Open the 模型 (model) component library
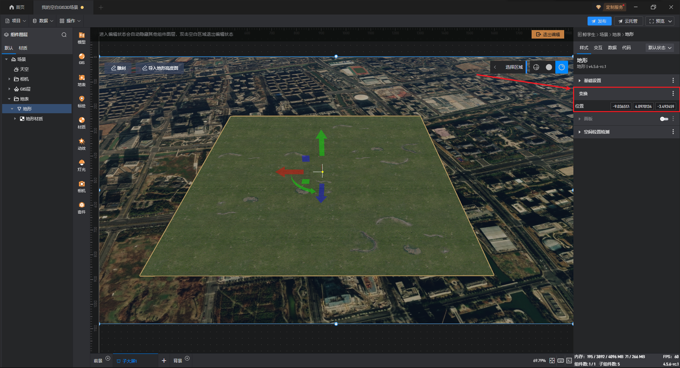The width and height of the screenshot is (680, 368). (x=81, y=38)
